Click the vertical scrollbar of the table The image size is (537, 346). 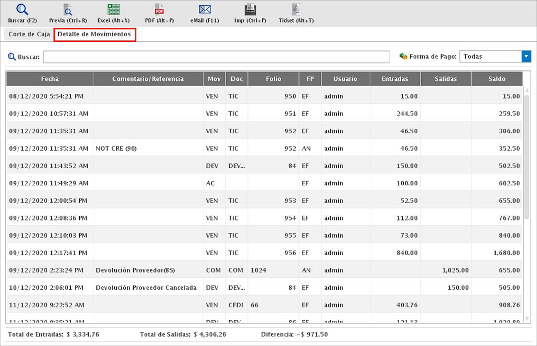coord(527,158)
